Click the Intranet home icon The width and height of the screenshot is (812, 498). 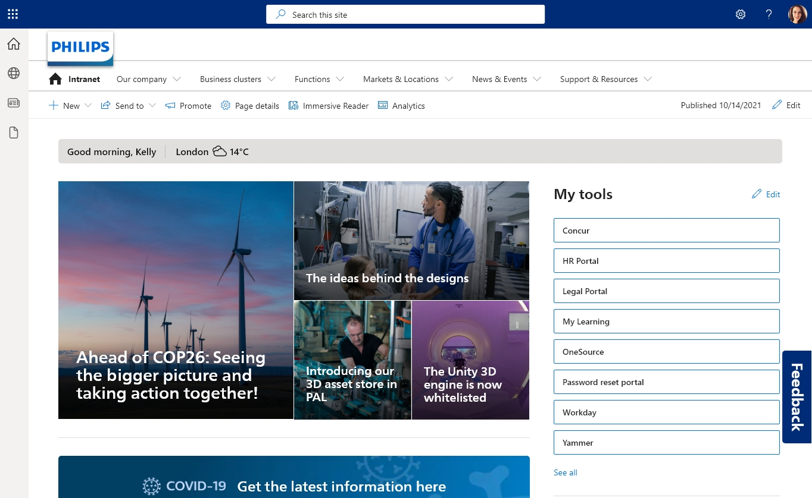coord(55,79)
